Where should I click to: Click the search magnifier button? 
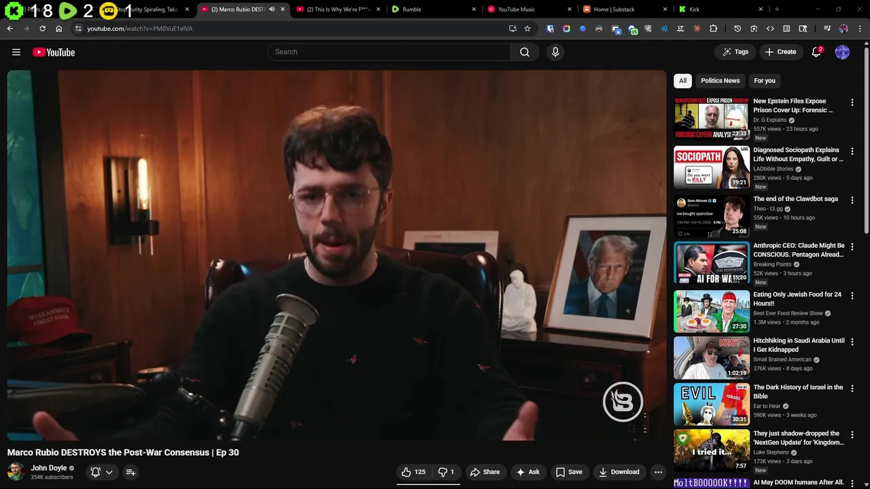525,52
